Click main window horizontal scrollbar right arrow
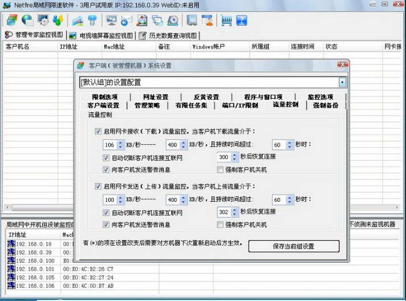 [x=397, y=208]
